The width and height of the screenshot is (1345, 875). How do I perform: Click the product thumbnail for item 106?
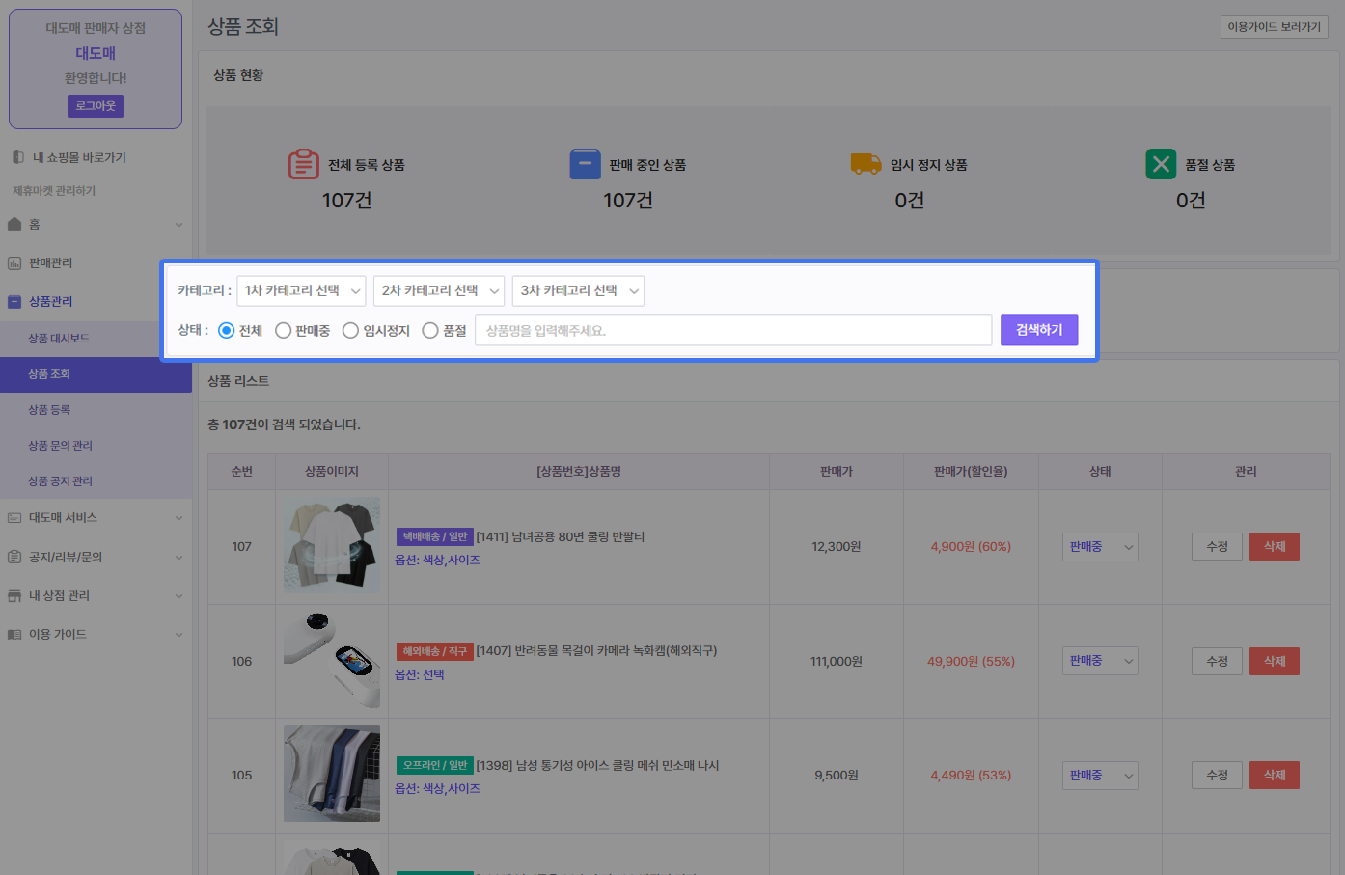(x=332, y=661)
